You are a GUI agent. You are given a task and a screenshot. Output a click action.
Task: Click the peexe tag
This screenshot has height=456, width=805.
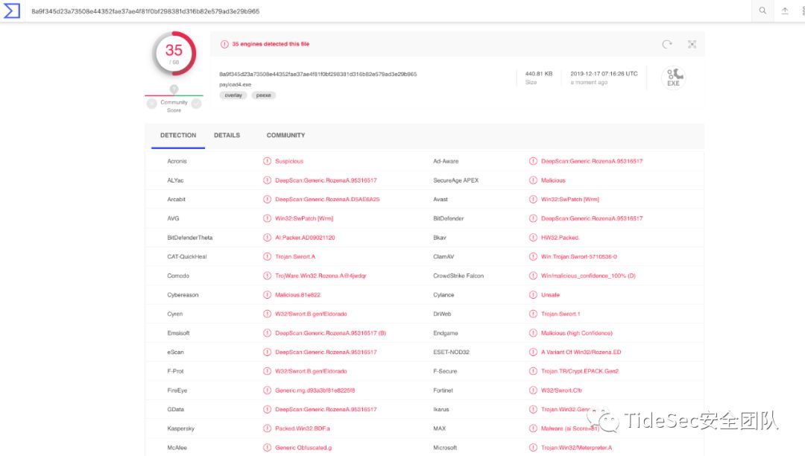tap(263, 95)
